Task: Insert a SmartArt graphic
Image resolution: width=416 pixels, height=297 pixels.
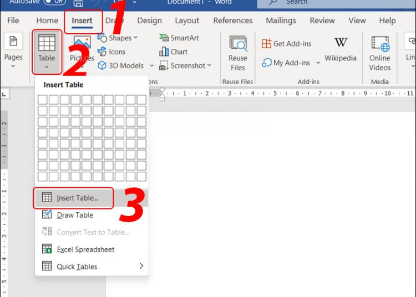Action: coord(179,38)
